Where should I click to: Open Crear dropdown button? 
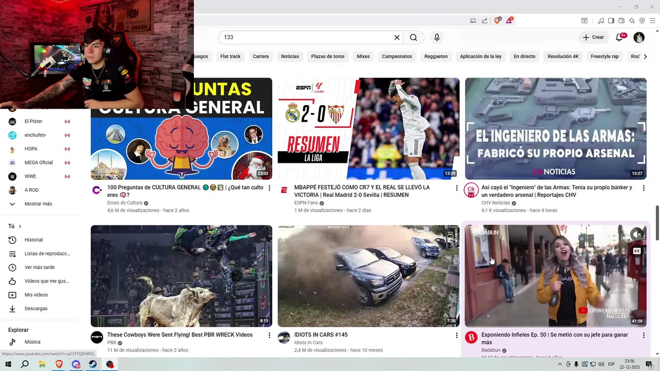coord(593,37)
